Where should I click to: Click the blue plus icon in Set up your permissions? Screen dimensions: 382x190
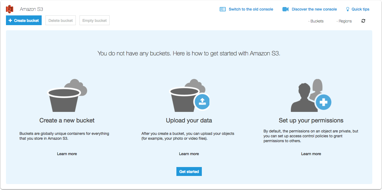pos(324,102)
